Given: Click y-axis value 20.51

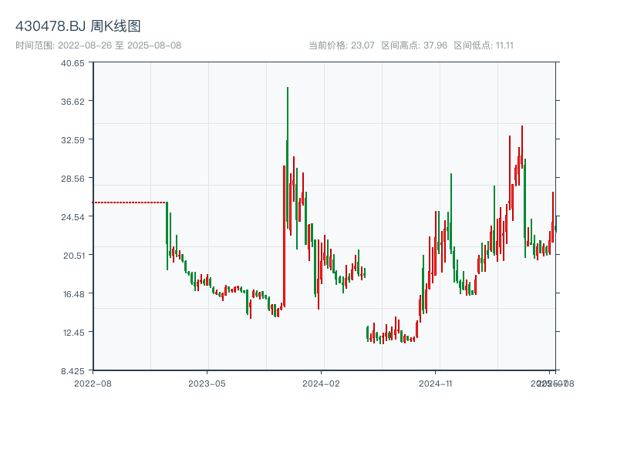Looking at the screenshot, I should 74,256.
